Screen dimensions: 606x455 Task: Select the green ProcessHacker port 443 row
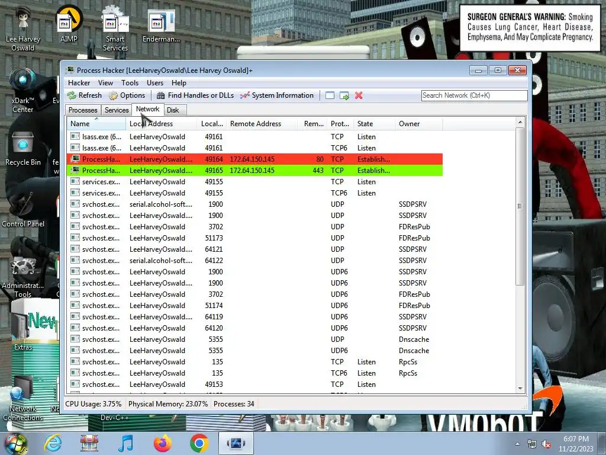point(254,170)
